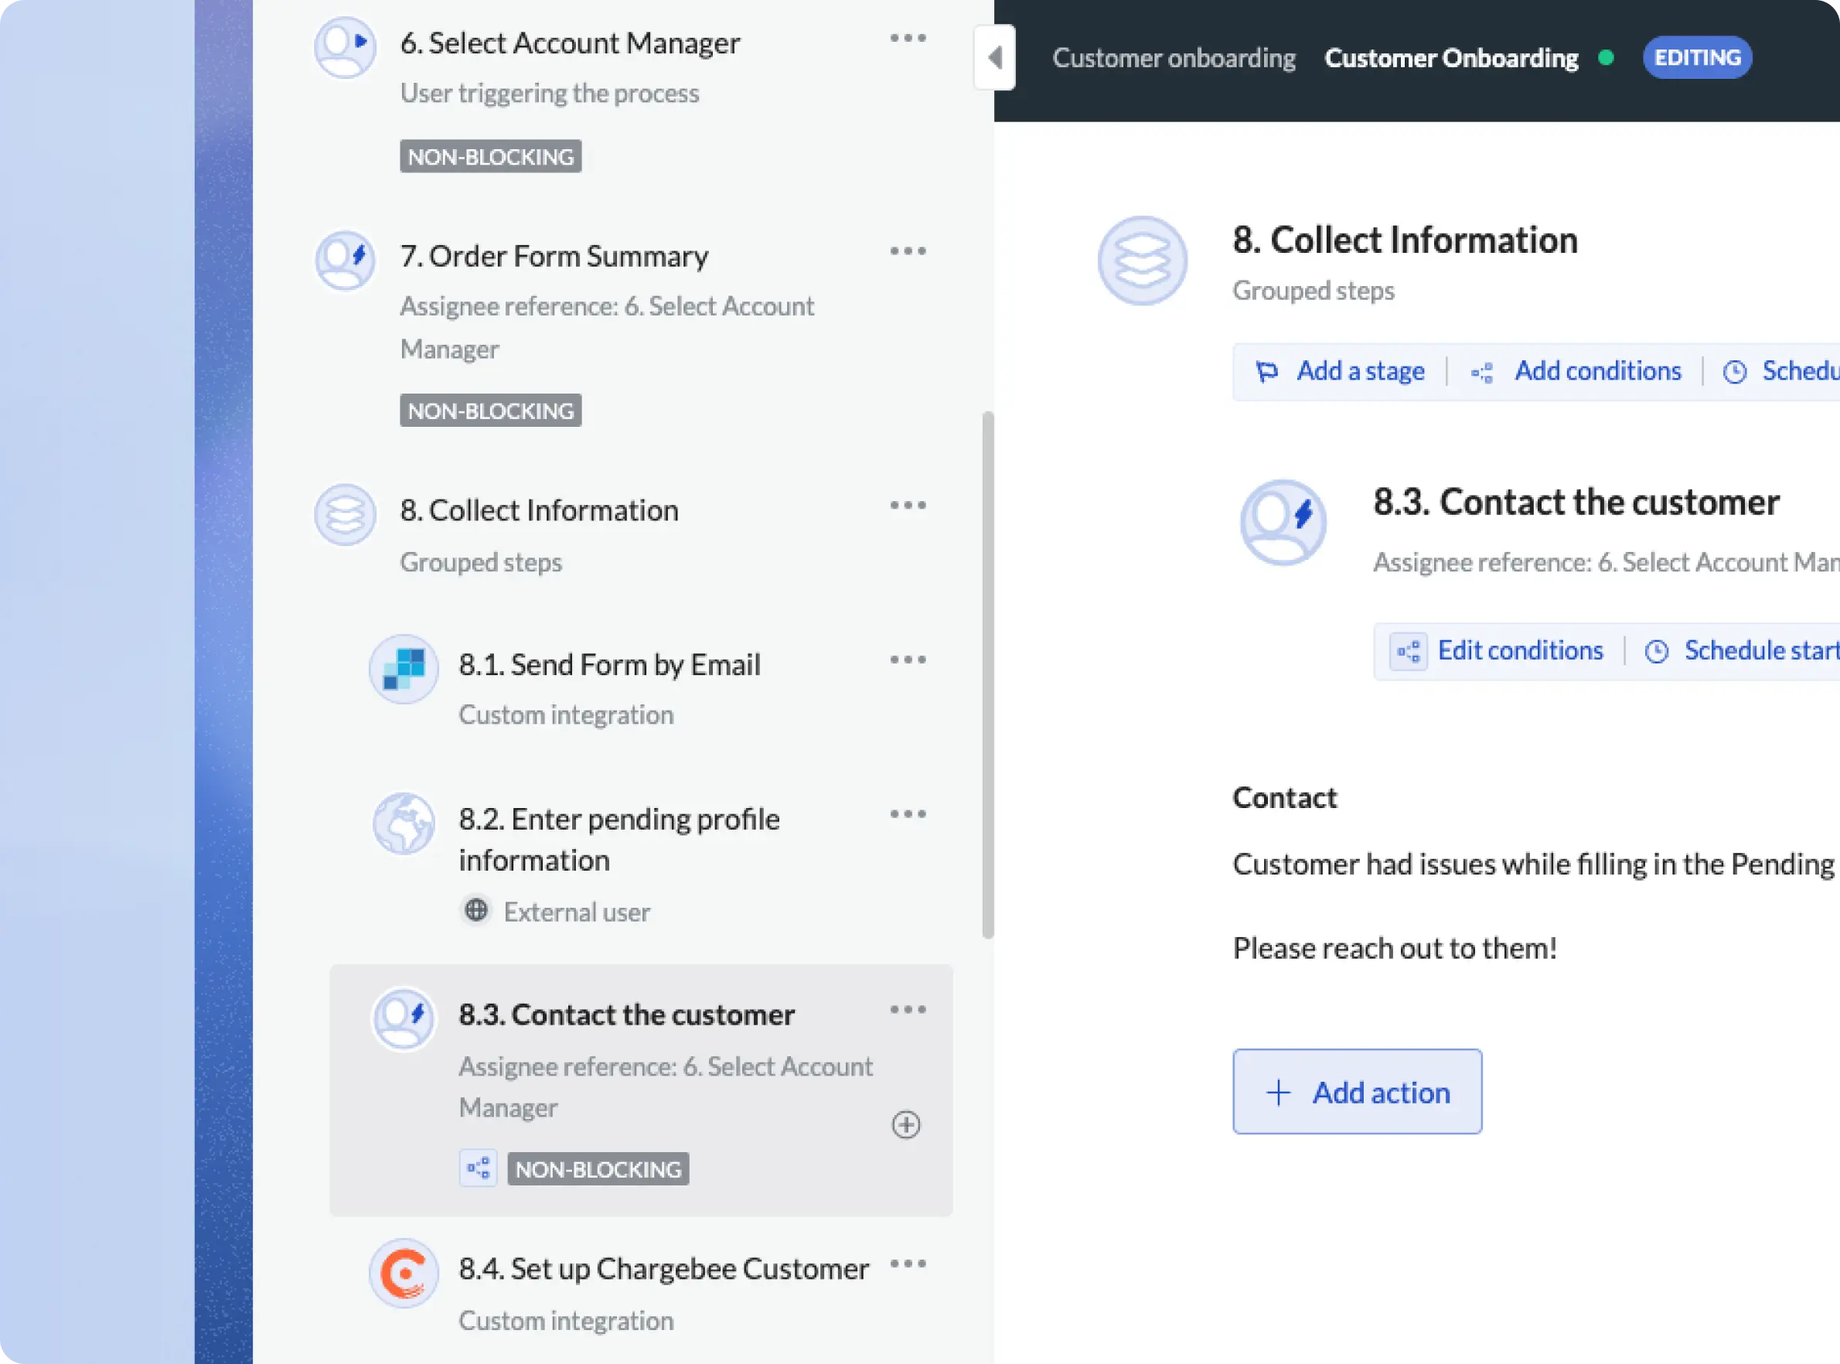Click the Order Form Summary step icon
This screenshot has width=1840, height=1364.
click(345, 259)
